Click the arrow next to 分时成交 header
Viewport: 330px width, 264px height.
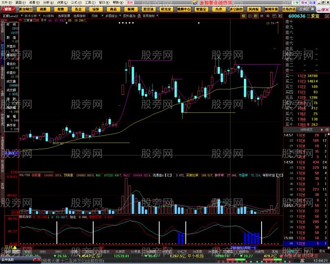(x=322, y=130)
